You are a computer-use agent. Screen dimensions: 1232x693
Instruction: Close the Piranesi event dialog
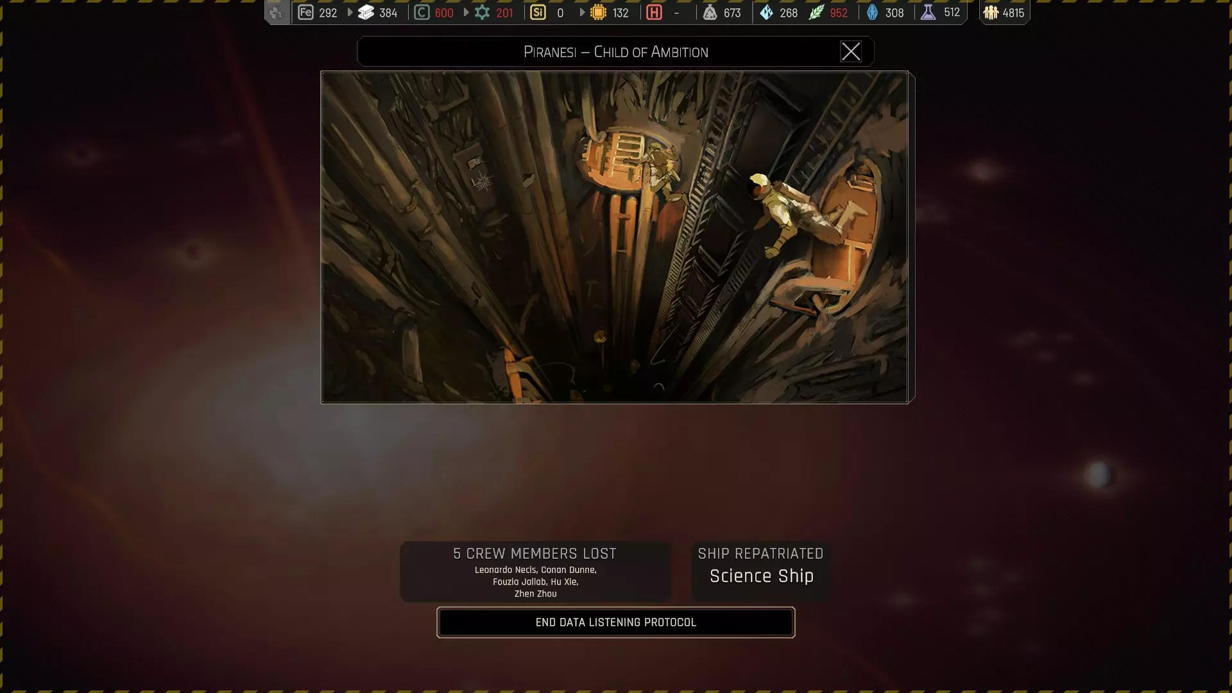tap(851, 51)
